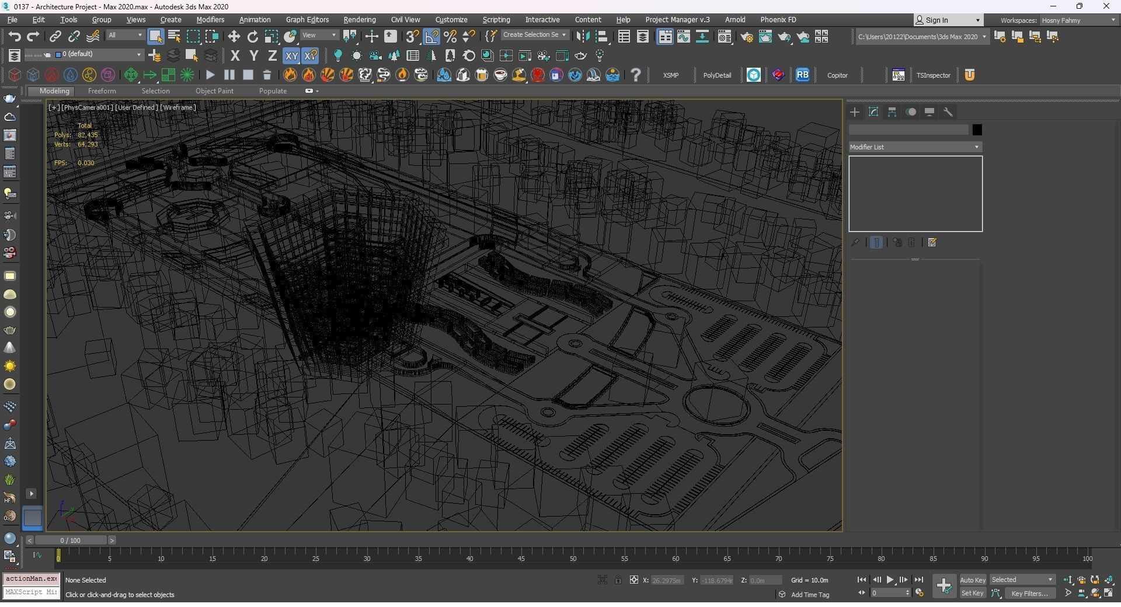The image size is (1121, 607).
Task: Open Create Selection Set dropdown
Action: [535, 35]
